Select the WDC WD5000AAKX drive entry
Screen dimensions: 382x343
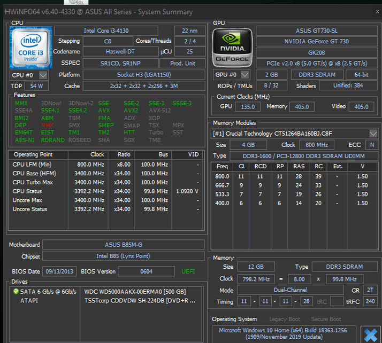134,292
